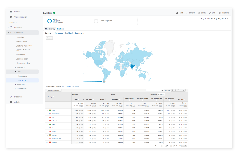This screenshot has height=157, width=238.
Task: Set primary dimension to Continent
Action: [68, 86]
